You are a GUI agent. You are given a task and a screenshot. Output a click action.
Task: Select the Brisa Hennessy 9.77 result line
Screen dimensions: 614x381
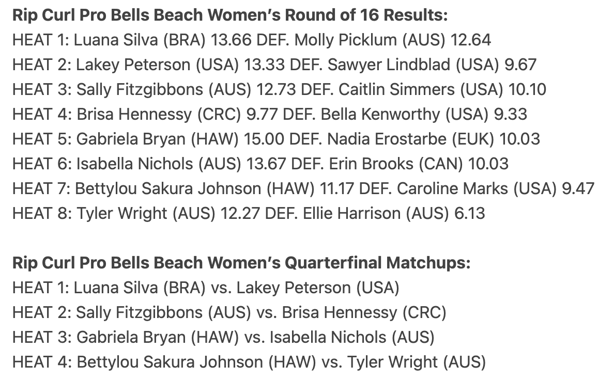[x=270, y=114]
